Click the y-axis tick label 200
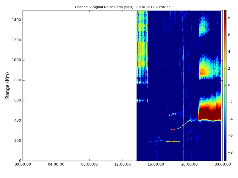The image size is (238, 178). (x=18, y=141)
